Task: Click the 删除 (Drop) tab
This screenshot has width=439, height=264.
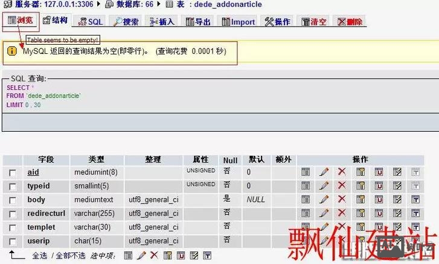Action: 350,22
